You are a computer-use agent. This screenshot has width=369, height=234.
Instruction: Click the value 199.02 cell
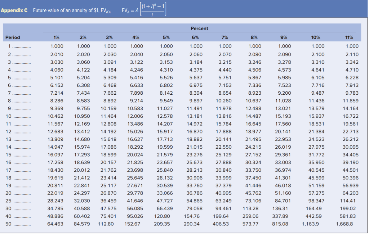tap(348, 209)
